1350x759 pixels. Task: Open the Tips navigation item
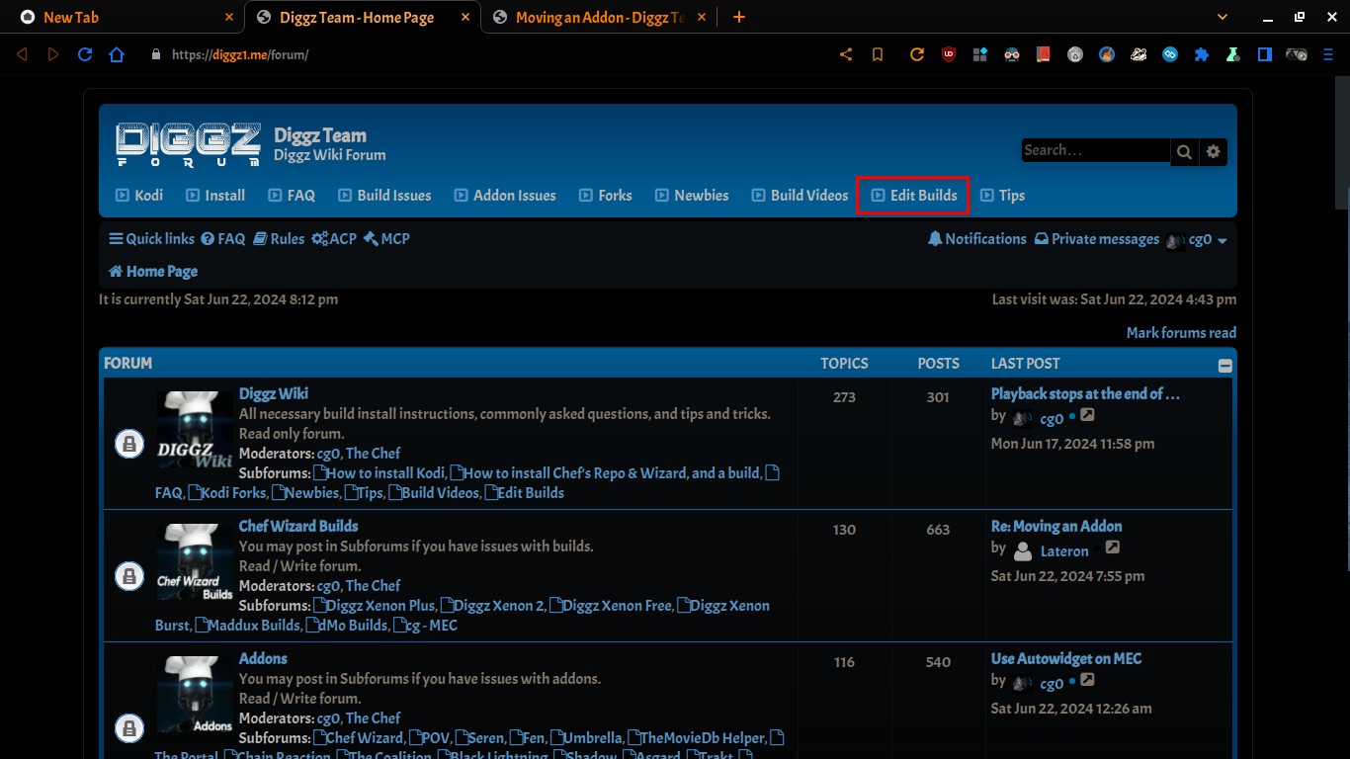coord(1002,196)
